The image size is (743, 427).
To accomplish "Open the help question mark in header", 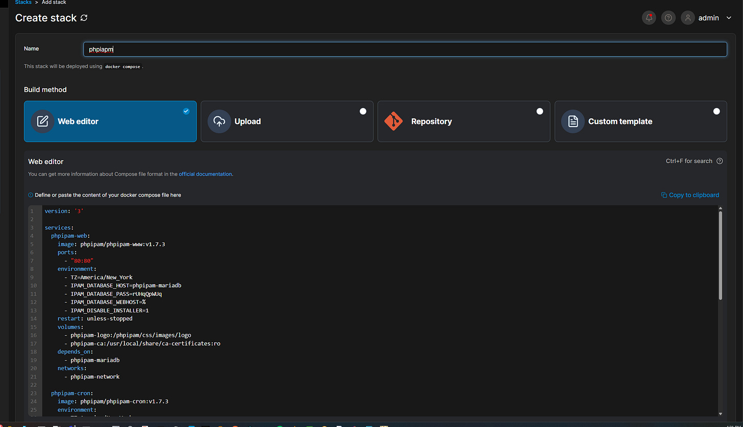I will 668,18.
